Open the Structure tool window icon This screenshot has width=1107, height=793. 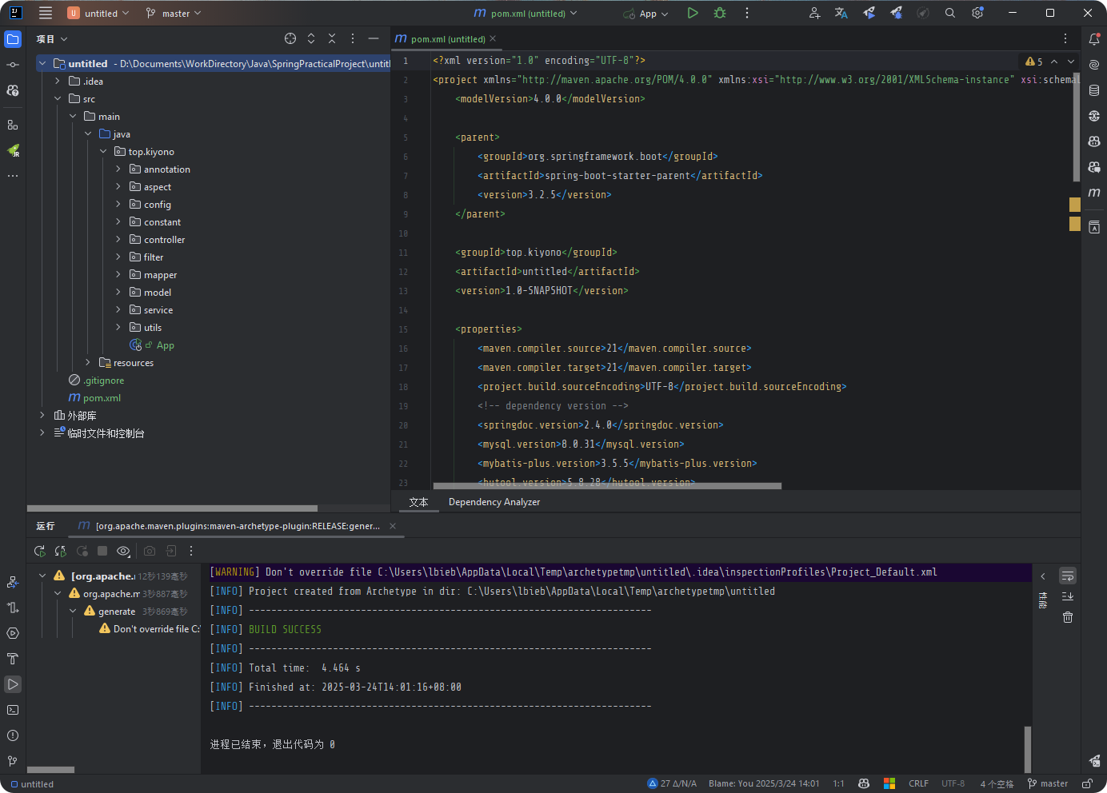(x=13, y=125)
